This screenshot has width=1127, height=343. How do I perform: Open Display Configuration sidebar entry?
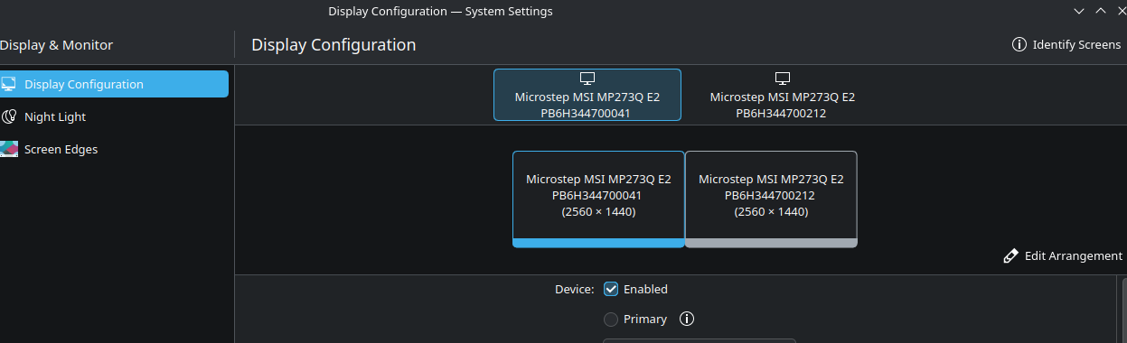click(114, 84)
